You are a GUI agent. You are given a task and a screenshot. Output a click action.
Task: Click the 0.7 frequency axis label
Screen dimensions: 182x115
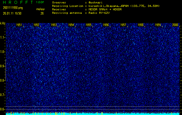point(3,95)
